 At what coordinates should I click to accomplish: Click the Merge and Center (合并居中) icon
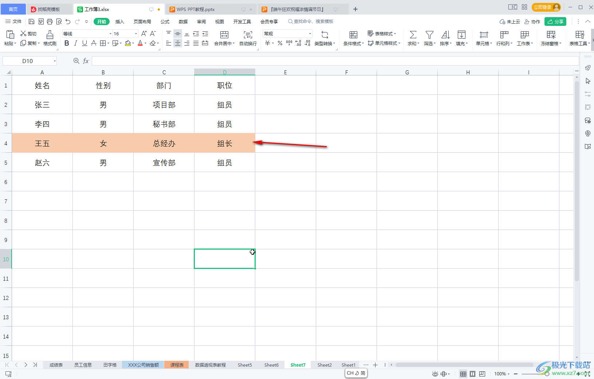[x=224, y=35]
